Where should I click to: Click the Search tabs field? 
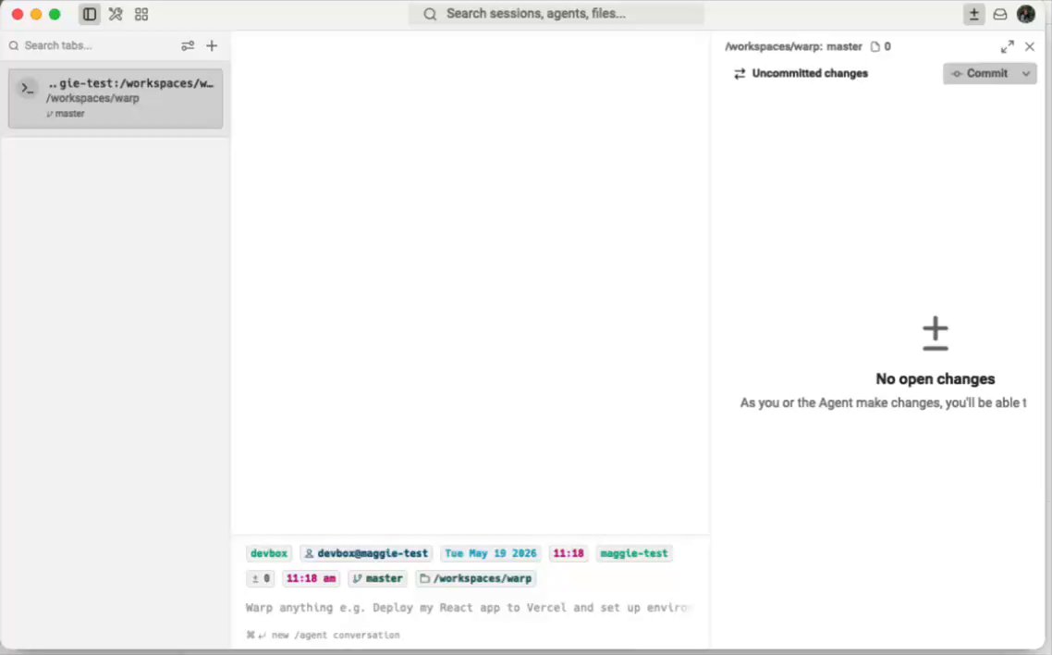point(91,45)
